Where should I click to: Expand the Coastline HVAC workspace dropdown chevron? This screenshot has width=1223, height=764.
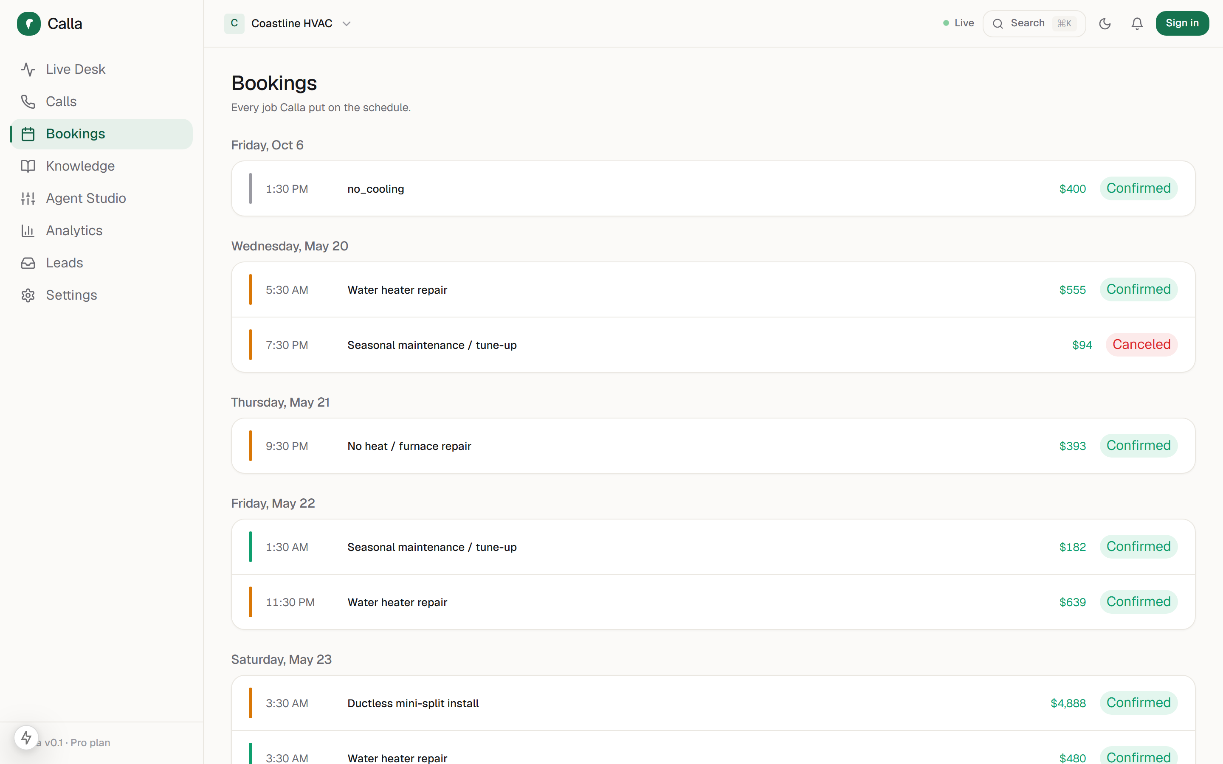[346, 24]
